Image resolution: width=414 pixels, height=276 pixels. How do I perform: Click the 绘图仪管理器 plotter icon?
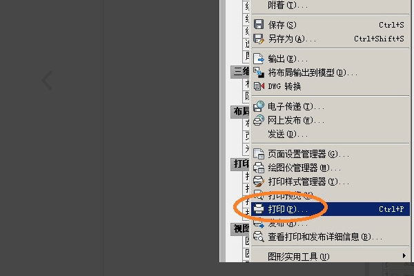pyautogui.click(x=259, y=168)
